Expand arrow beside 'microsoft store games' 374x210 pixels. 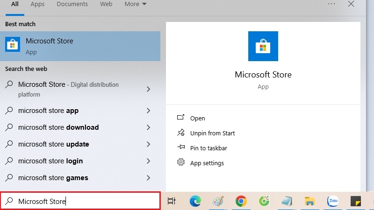148,178
